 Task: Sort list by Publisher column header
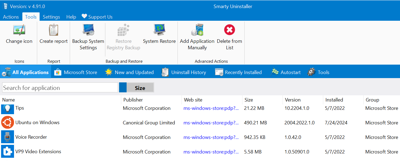pyautogui.click(x=133, y=100)
